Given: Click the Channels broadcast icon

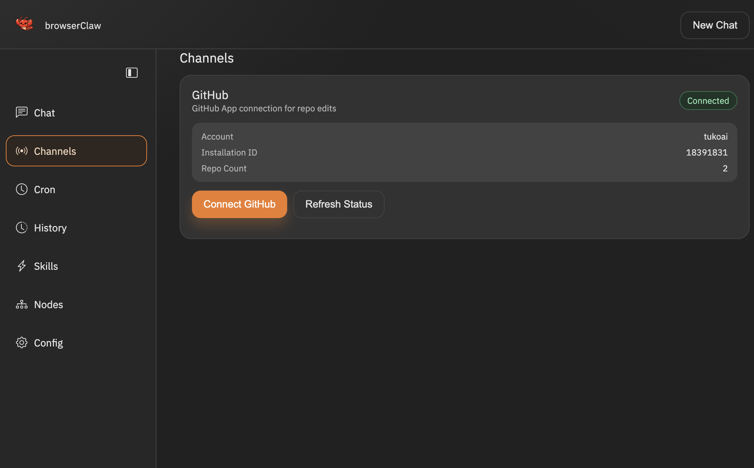Looking at the screenshot, I should [22, 151].
